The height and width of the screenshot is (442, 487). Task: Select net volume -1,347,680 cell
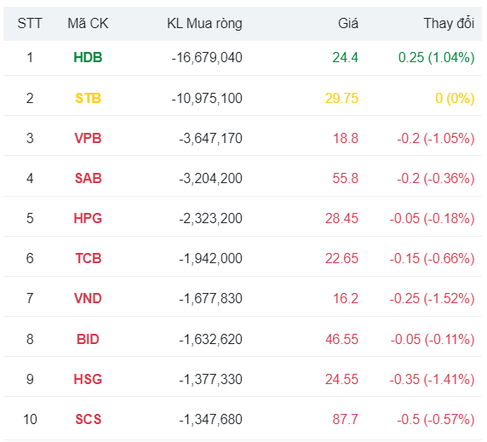point(210,420)
